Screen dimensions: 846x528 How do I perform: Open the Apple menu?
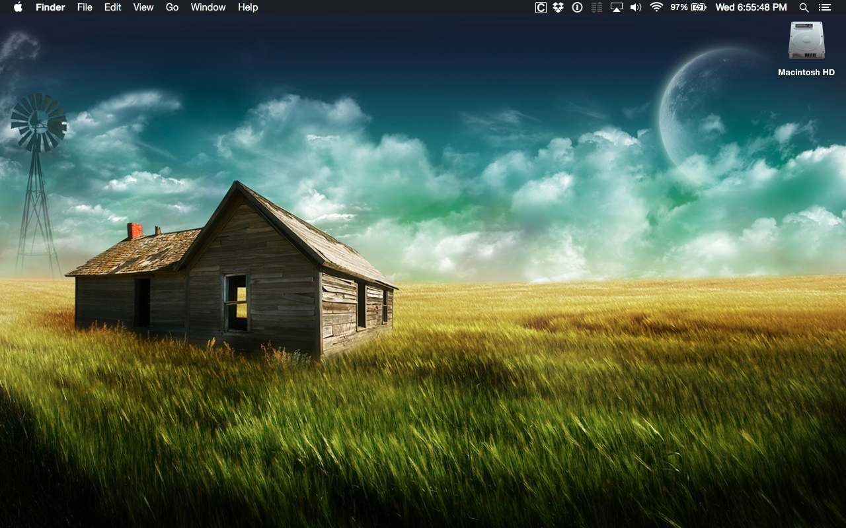coord(18,7)
